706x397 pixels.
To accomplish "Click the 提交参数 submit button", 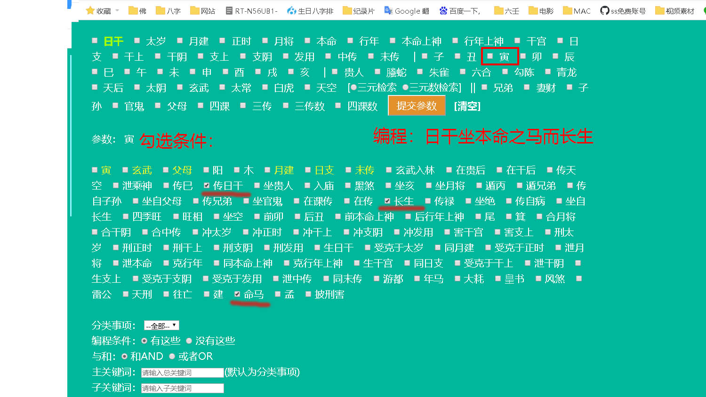I will click(417, 106).
